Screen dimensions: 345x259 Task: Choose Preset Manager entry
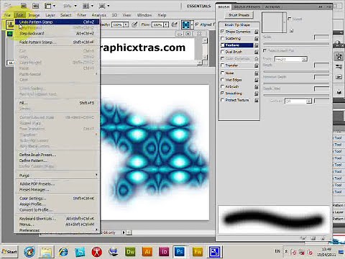[57, 190]
